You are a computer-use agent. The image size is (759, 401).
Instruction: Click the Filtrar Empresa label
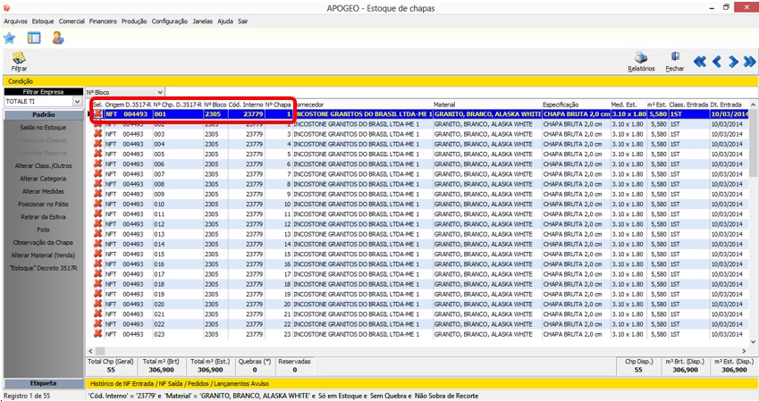pos(43,92)
